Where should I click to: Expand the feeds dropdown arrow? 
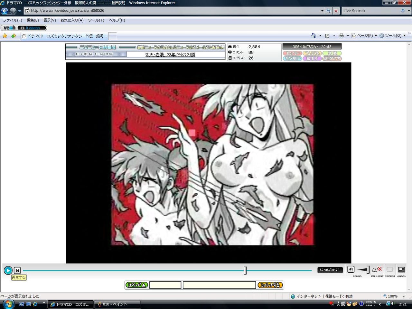pyautogui.click(x=334, y=36)
